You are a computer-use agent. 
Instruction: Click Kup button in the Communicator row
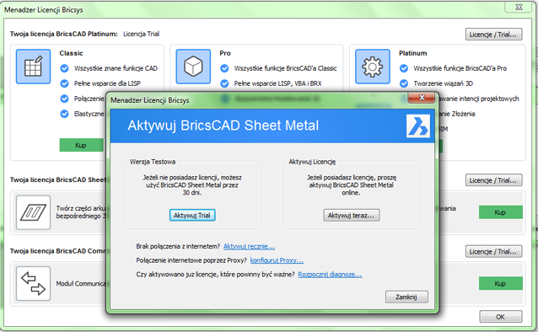(x=501, y=284)
